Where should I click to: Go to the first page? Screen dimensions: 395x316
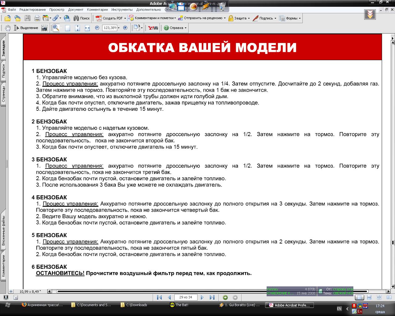click(159, 297)
